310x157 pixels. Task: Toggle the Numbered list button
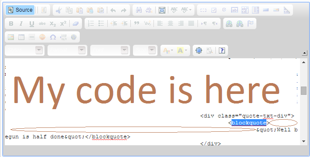91,23
